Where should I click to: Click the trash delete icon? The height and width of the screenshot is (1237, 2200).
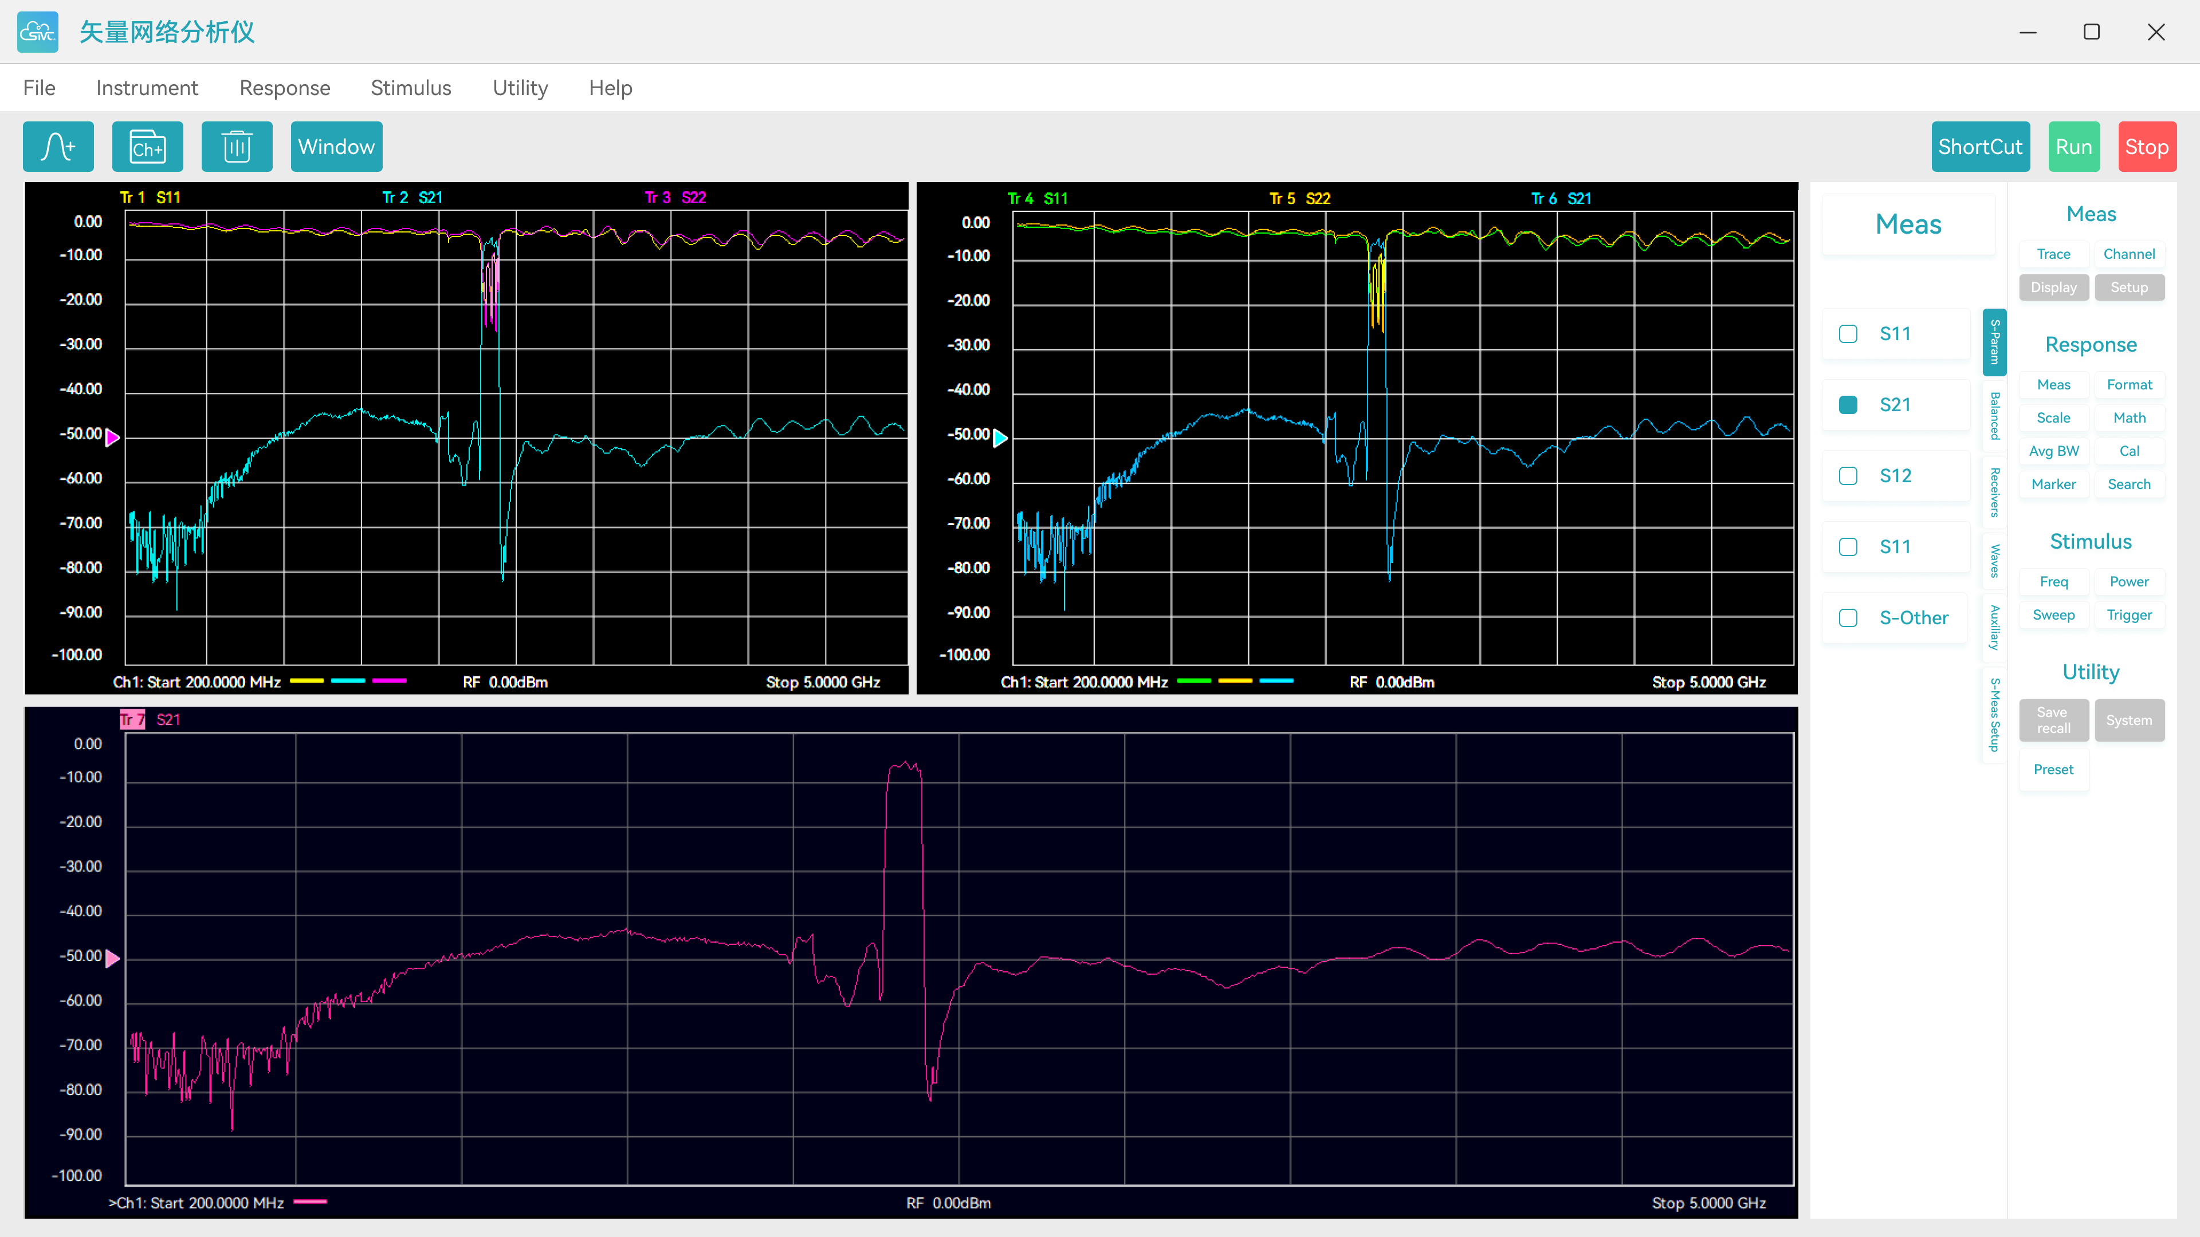tap(237, 147)
